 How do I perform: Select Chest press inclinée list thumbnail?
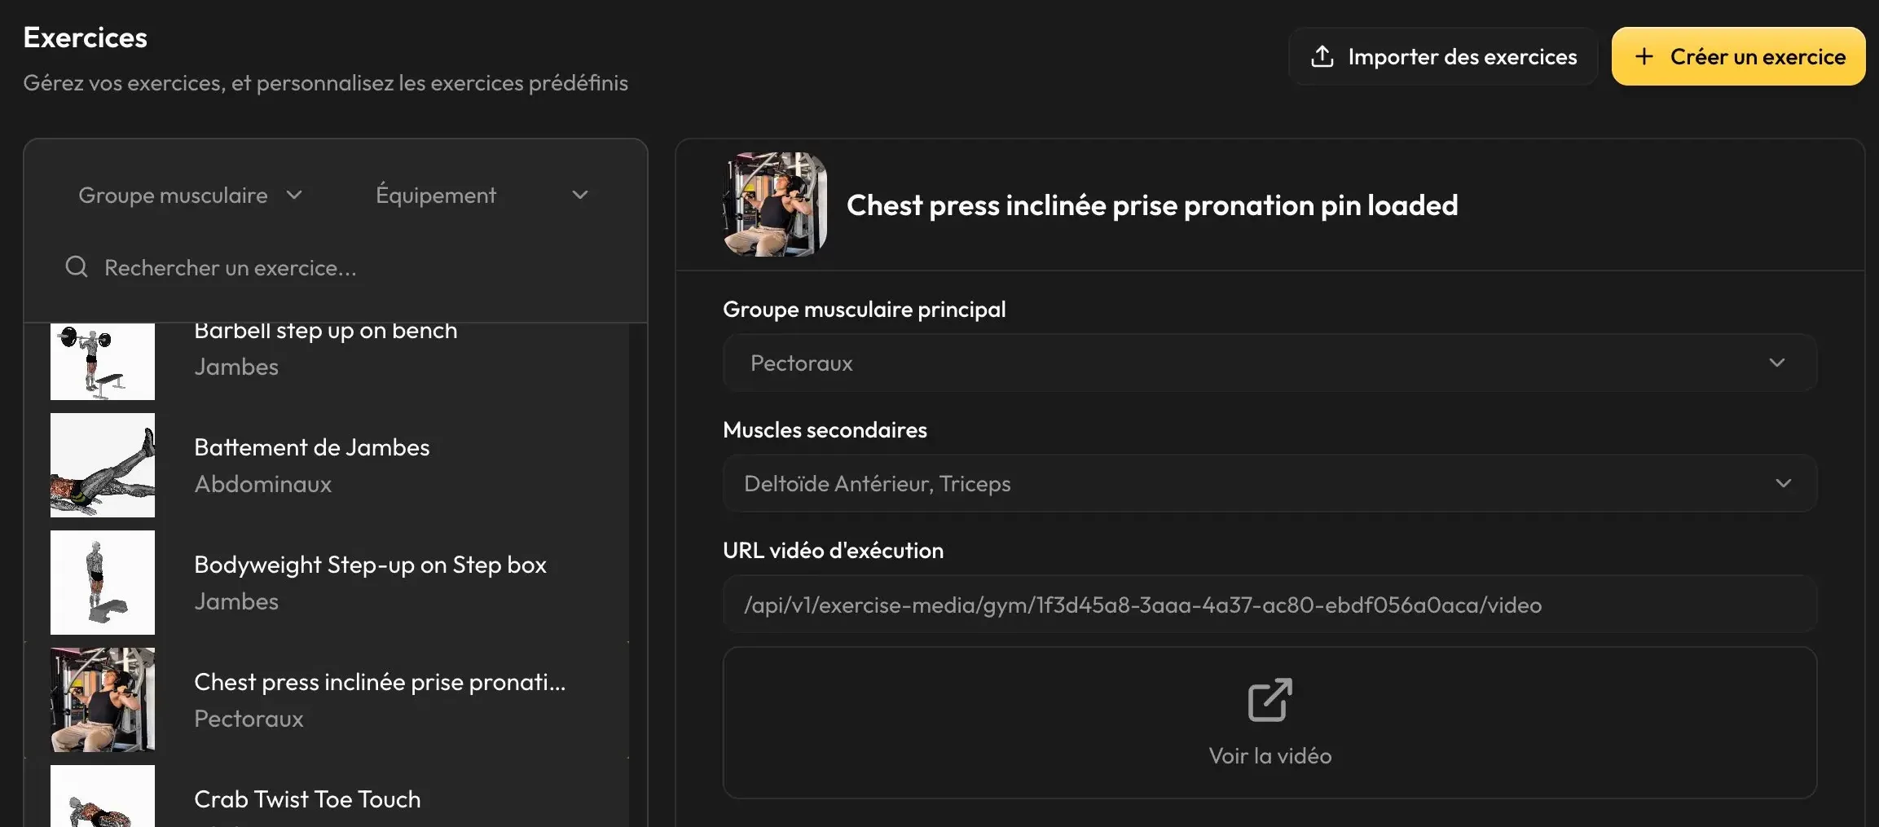pos(103,700)
